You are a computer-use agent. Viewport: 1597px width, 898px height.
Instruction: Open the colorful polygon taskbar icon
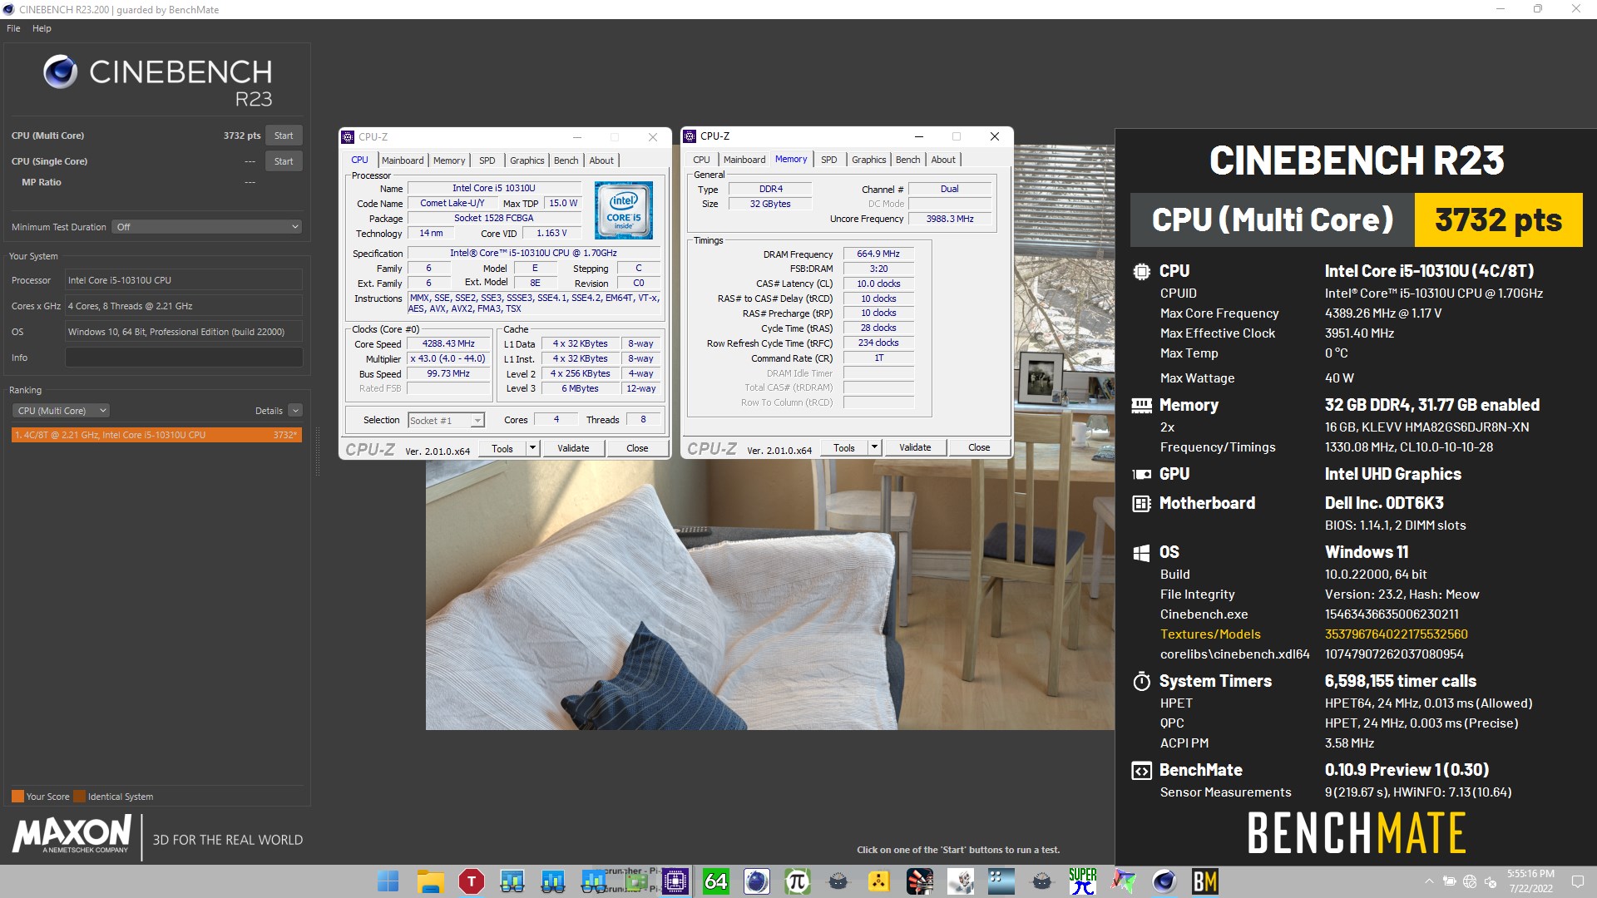tap(1123, 881)
